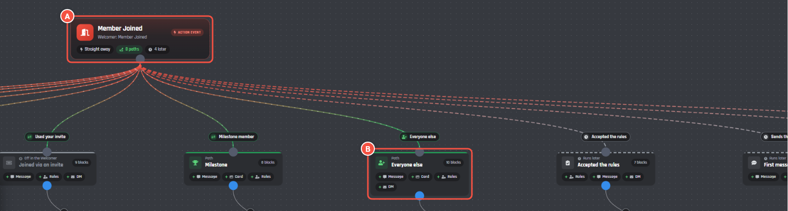Click the Everyone else add-user icon
This screenshot has width=788, height=211.
tap(382, 163)
